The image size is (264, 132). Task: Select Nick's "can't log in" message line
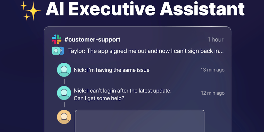coord(122,91)
